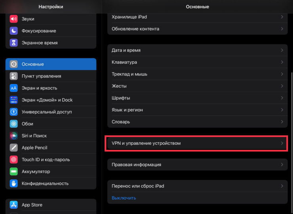Open Перенос или сброс iPad
This screenshot has width=293, height=214.
(197, 186)
